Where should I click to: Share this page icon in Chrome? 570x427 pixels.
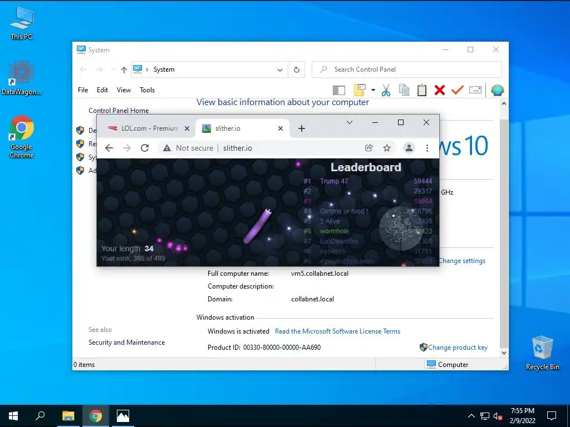[368, 148]
